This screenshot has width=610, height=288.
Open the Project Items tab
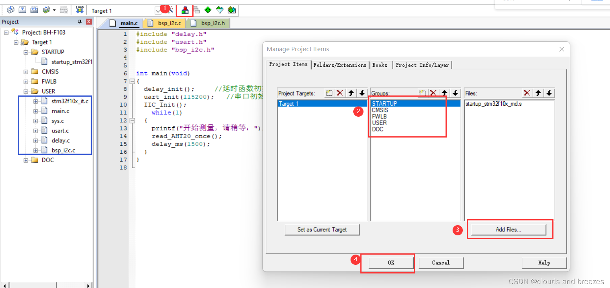[289, 64]
